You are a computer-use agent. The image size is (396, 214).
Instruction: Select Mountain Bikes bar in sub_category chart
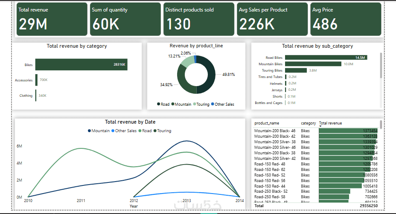coord(313,64)
